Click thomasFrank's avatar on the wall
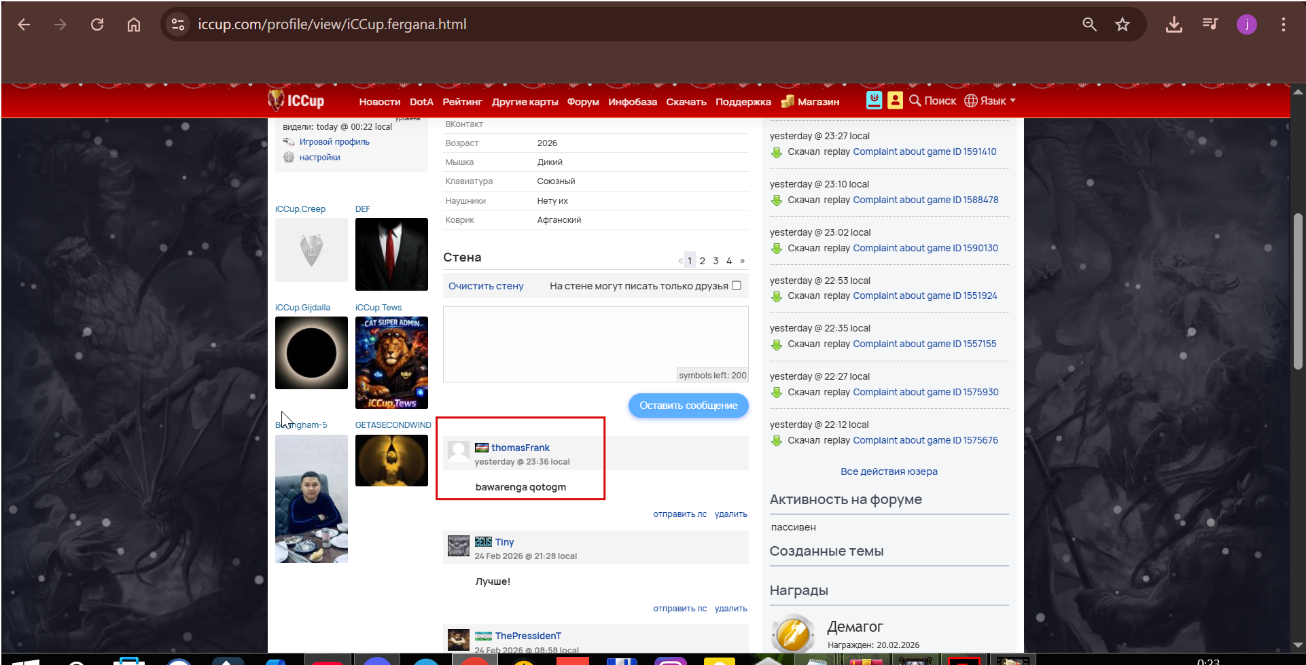 click(459, 452)
